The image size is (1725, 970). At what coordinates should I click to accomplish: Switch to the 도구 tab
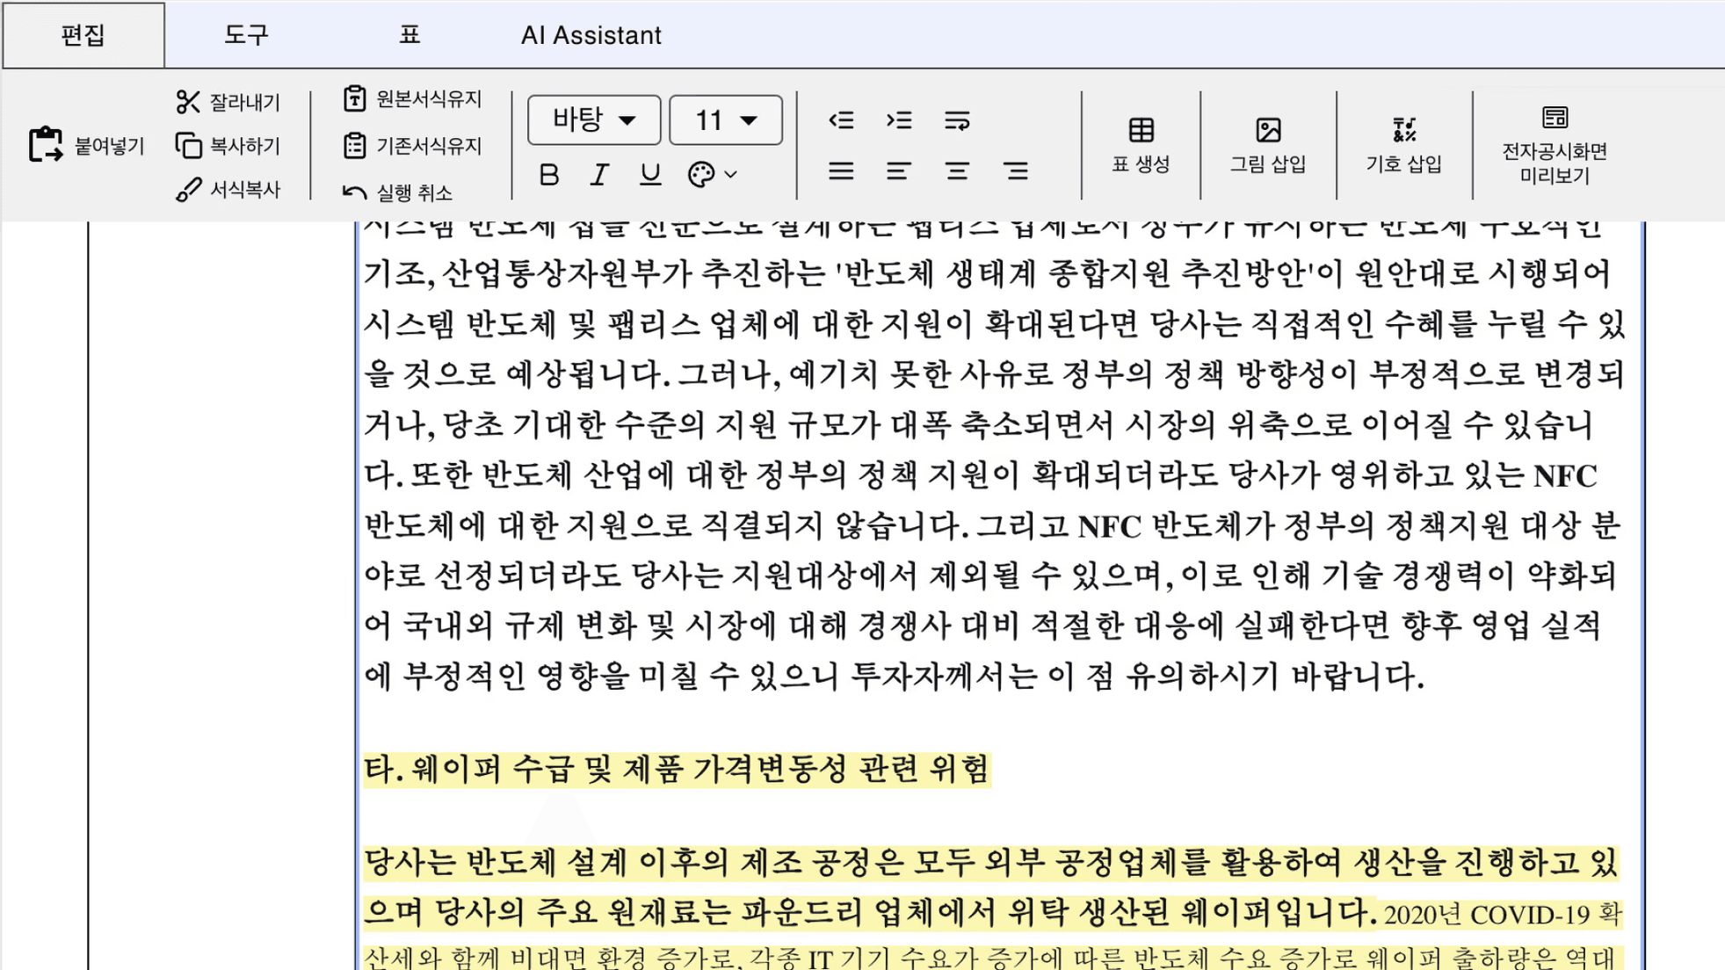244,35
